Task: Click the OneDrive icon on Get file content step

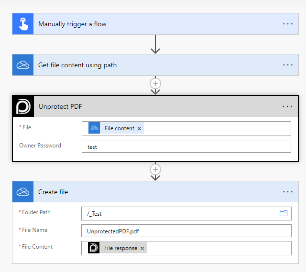Action: (23, 65)
